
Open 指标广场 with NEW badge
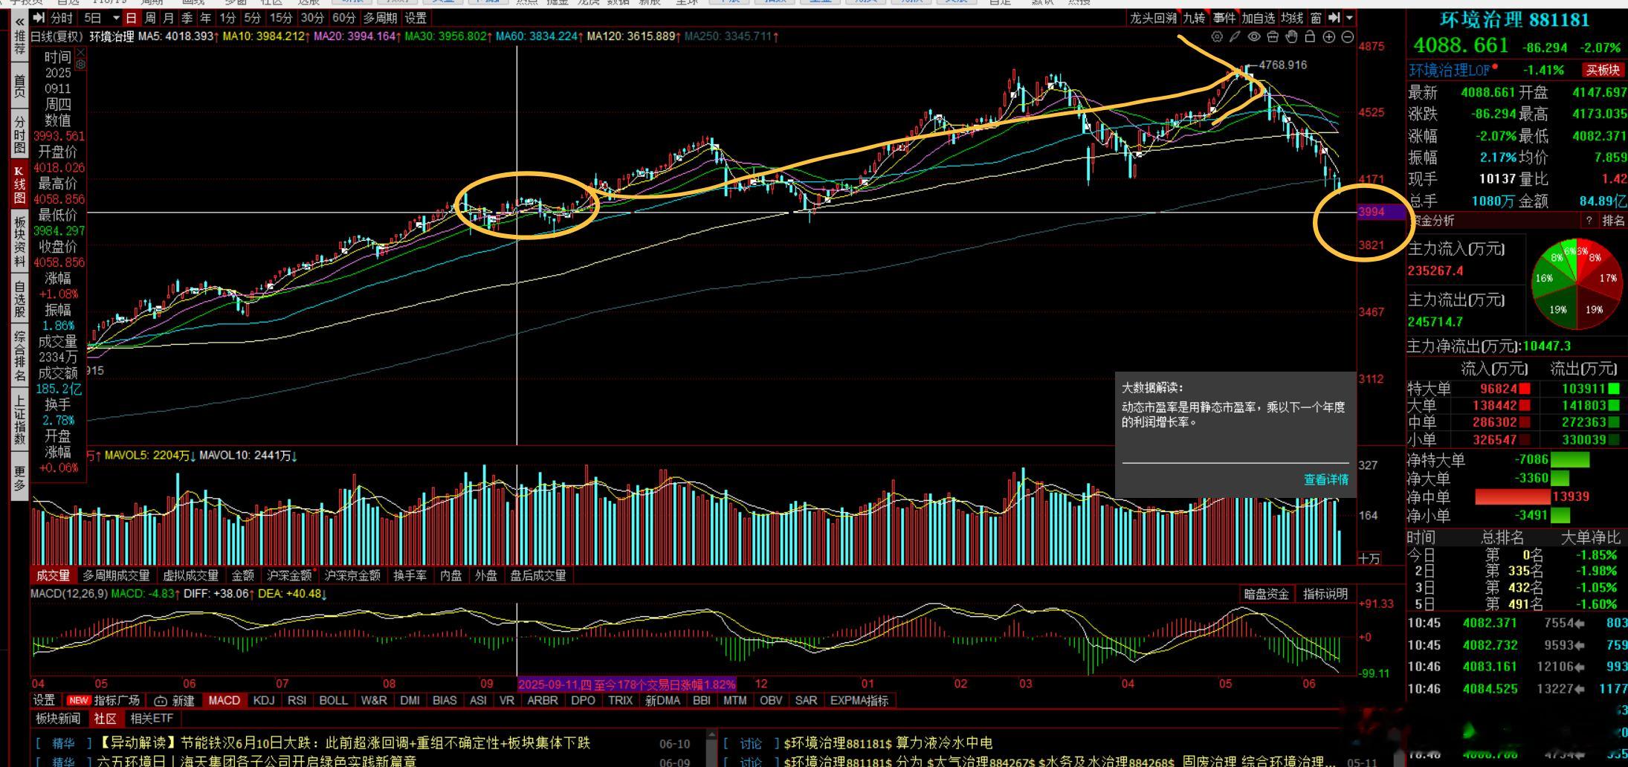tap(103, 700)
